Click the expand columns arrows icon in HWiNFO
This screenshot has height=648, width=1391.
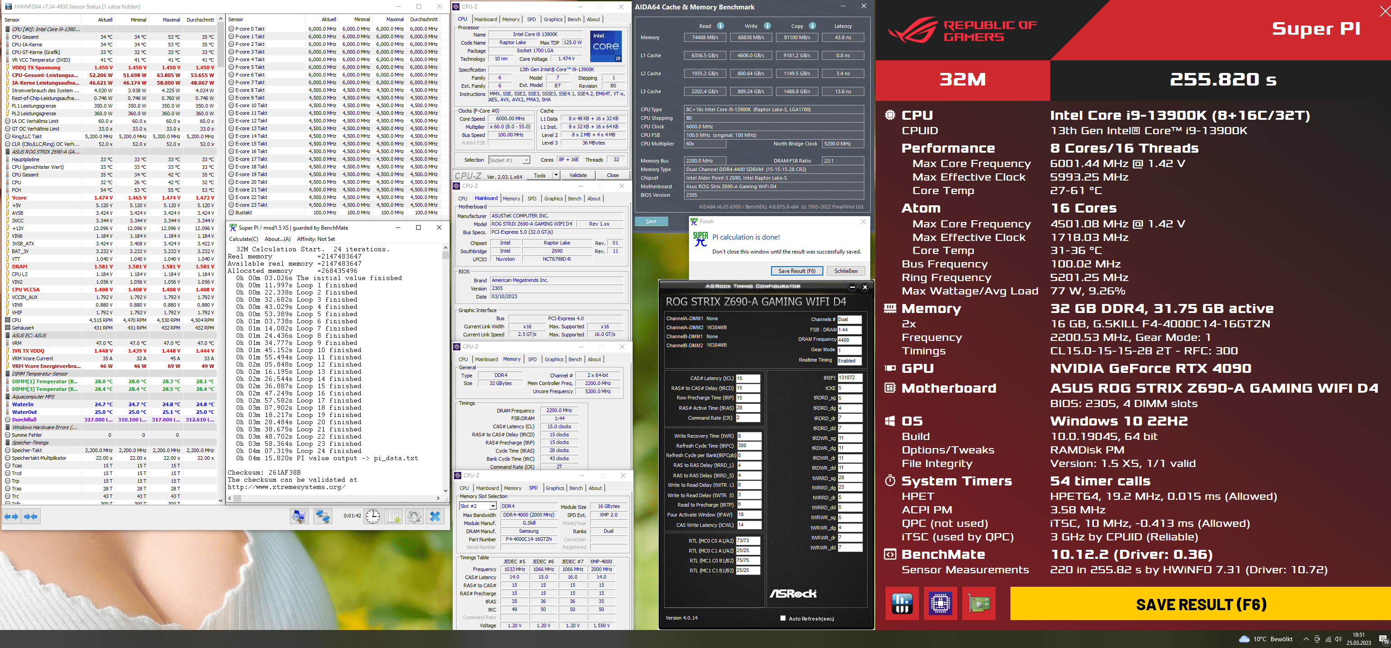click(11, 517)
